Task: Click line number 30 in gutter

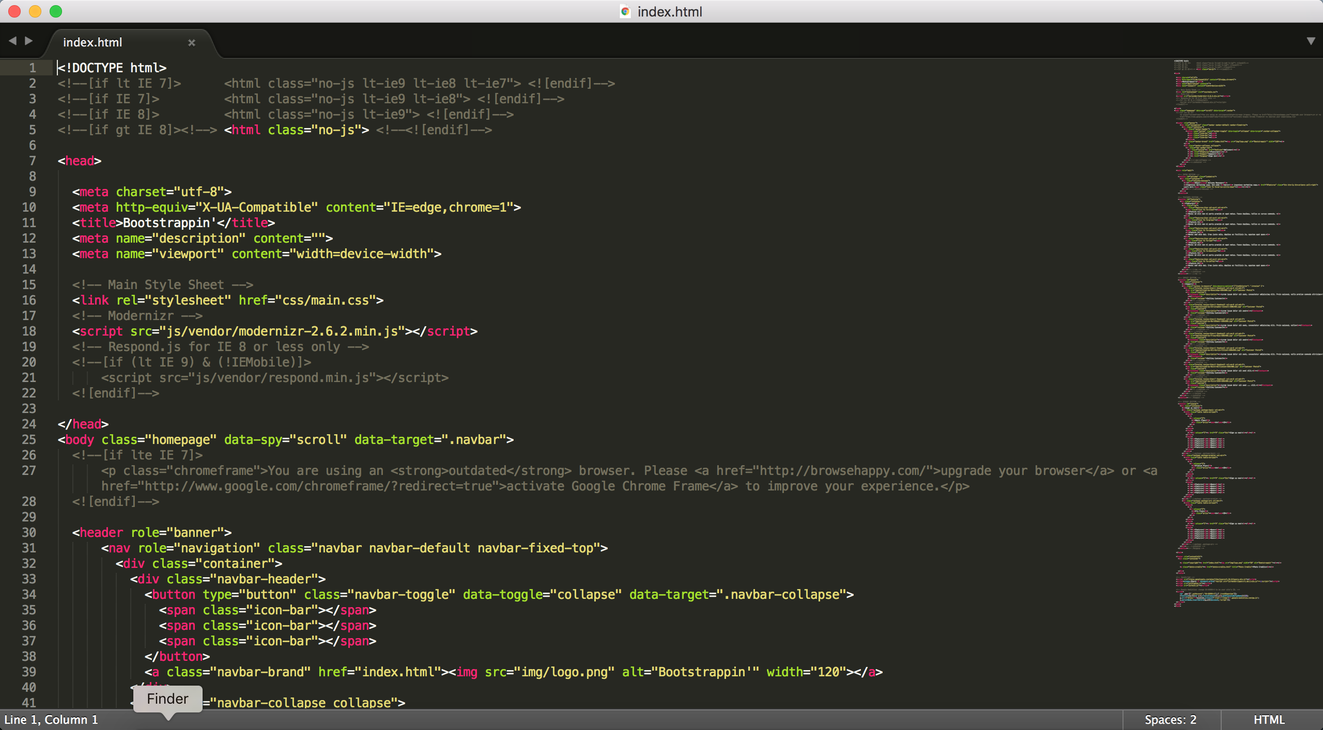Action: 29,532
